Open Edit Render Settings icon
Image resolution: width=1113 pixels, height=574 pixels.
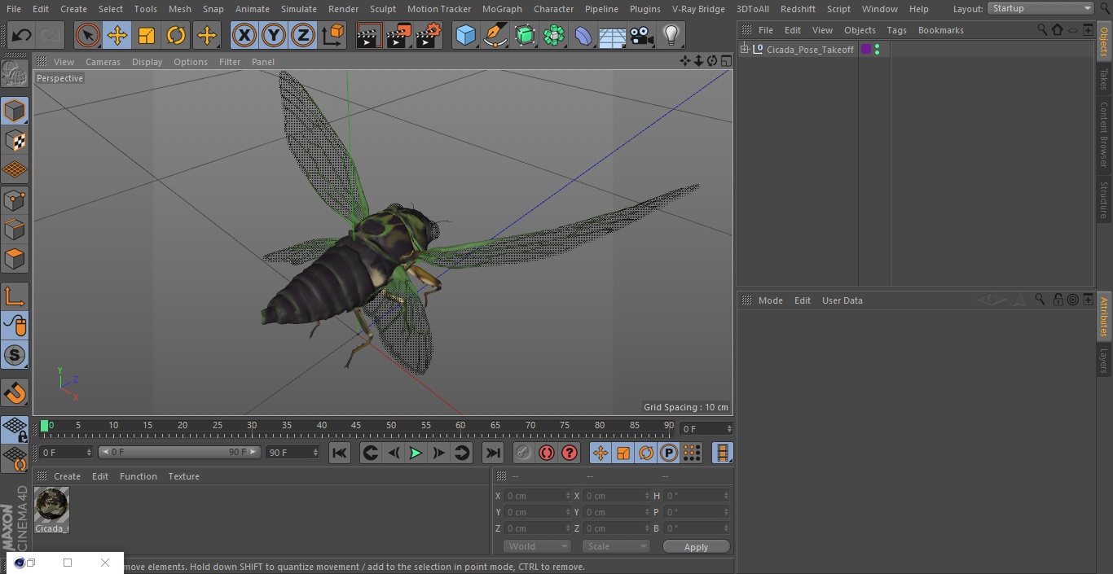[x=428, y=35]
